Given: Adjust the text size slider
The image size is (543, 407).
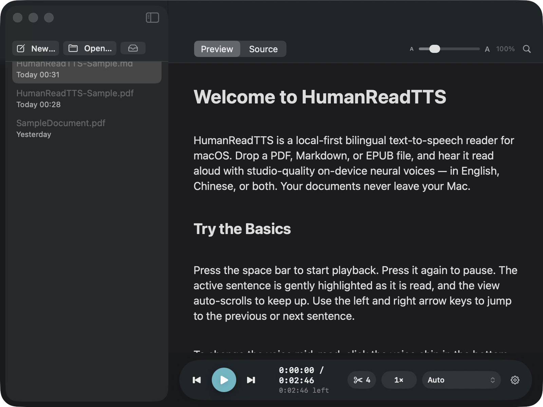Looking at the screenshot, I should (449, 49).
